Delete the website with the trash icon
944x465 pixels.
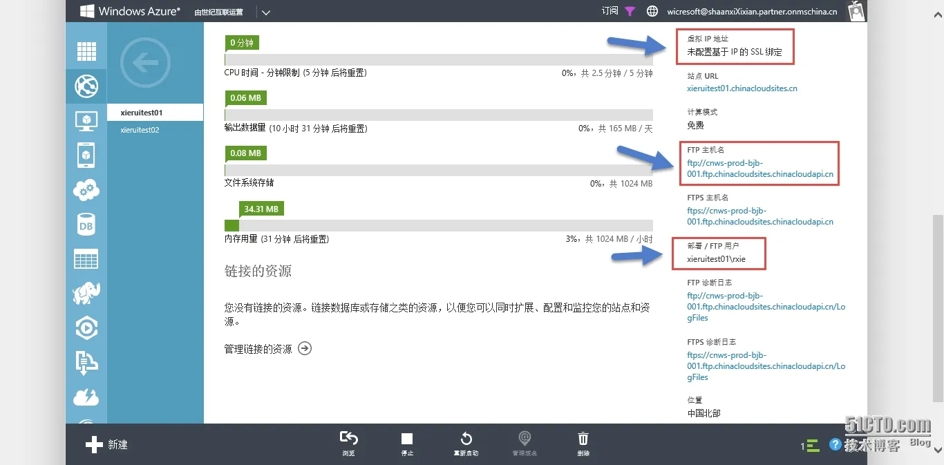point(583,439)
